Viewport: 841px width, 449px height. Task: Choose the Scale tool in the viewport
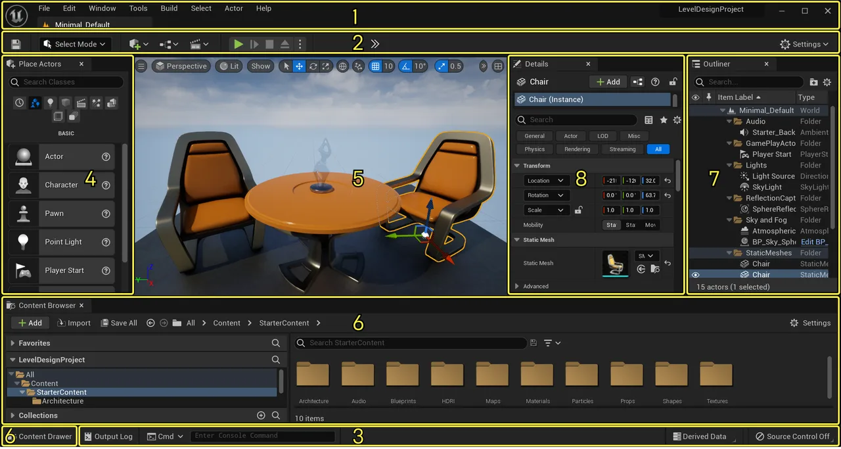point(326,66)
